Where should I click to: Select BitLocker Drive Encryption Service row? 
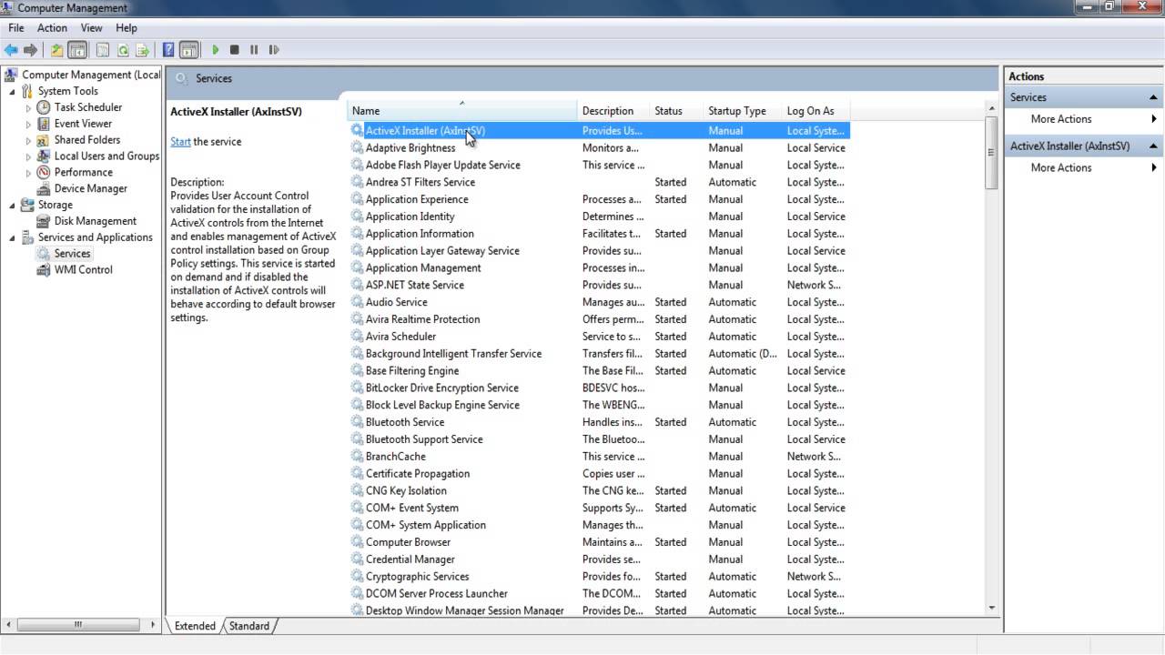(x=599, y=388)
